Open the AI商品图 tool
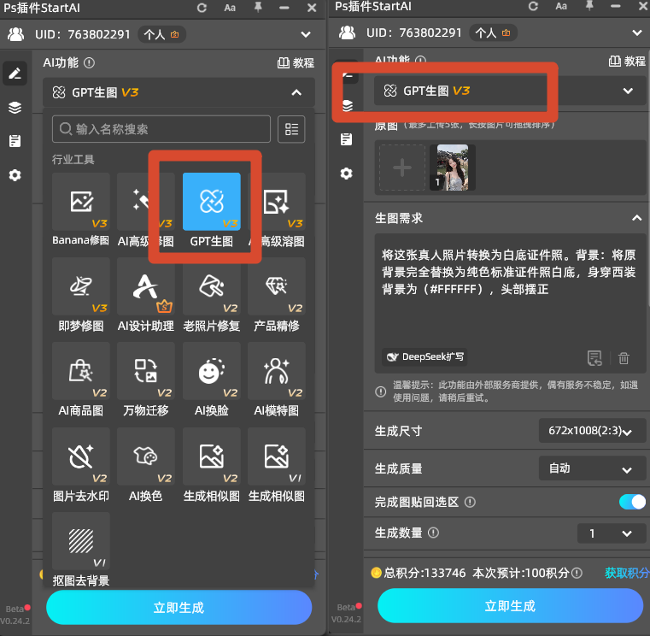650x636 pixels. pyautogui.click(x=81, y=371)
